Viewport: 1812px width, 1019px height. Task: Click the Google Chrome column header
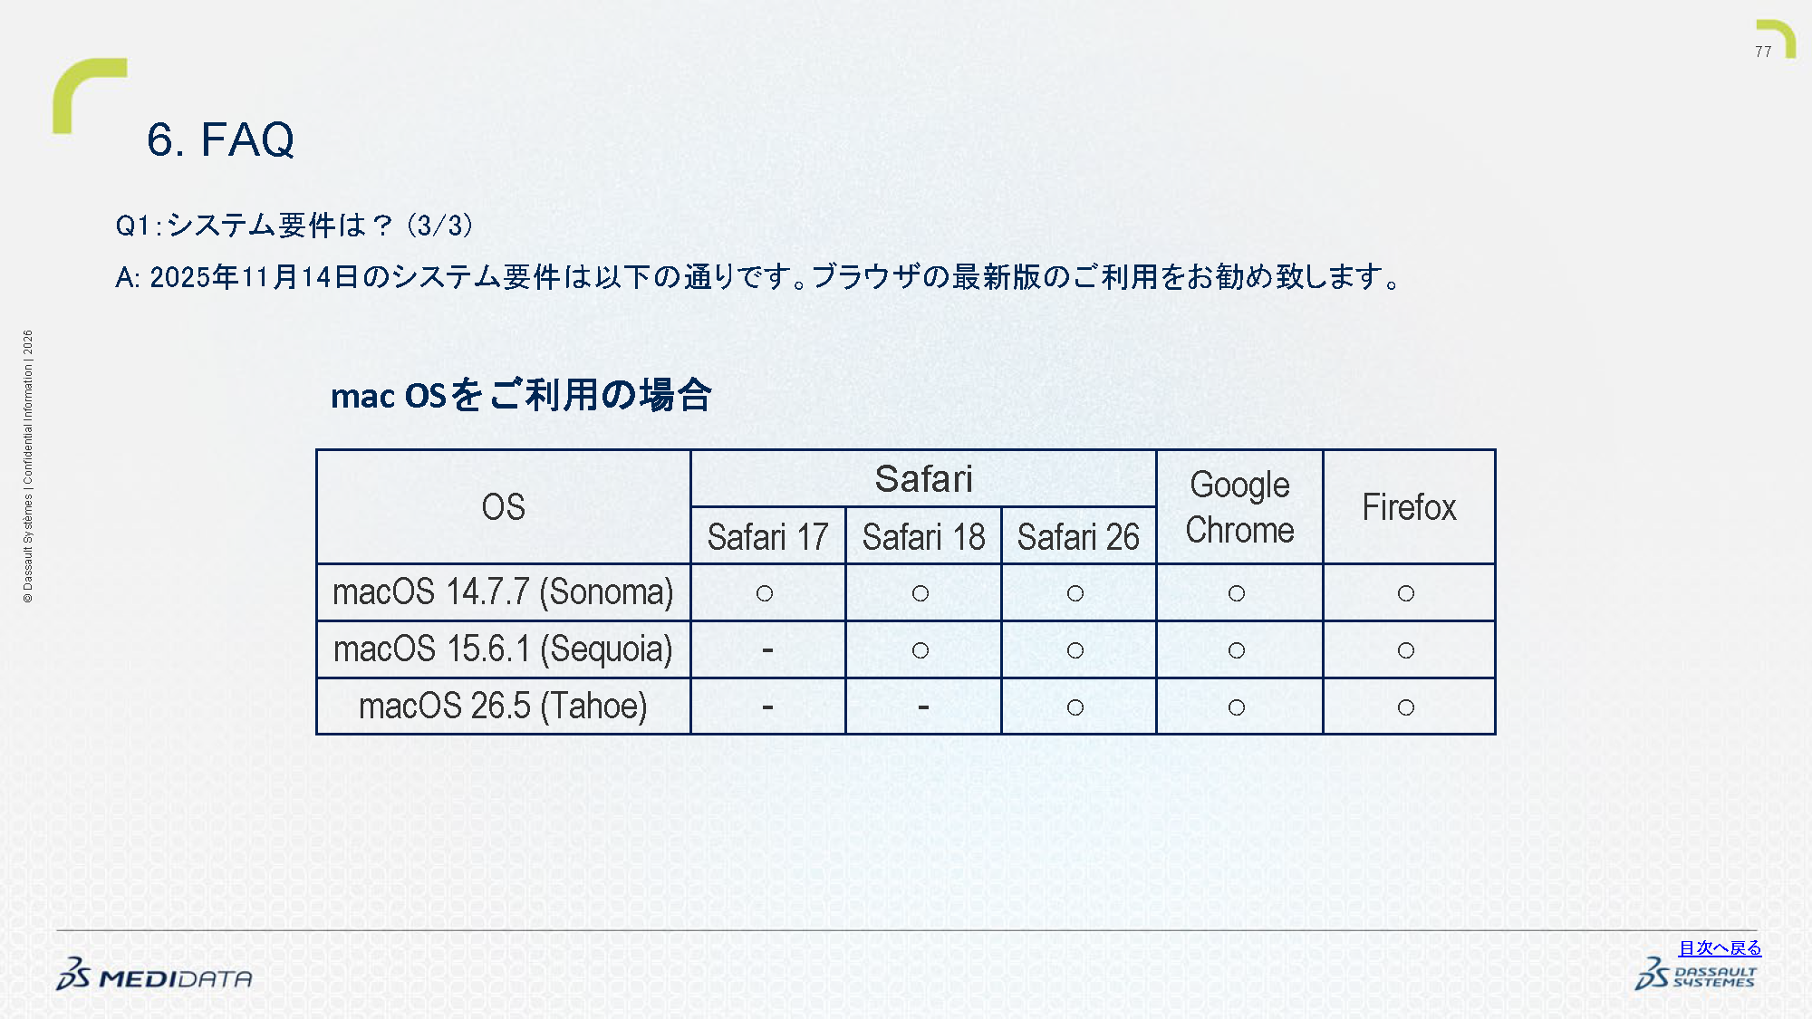point(1239,507)
